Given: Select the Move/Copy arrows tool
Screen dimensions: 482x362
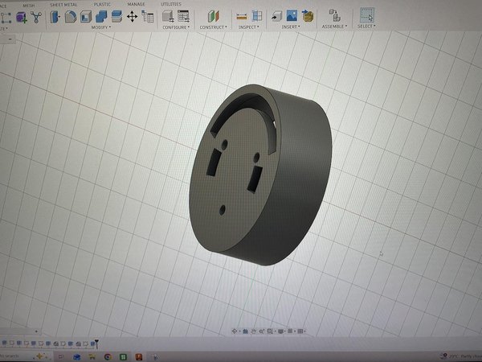Looking at the screenshot, I should click(133, 17).
